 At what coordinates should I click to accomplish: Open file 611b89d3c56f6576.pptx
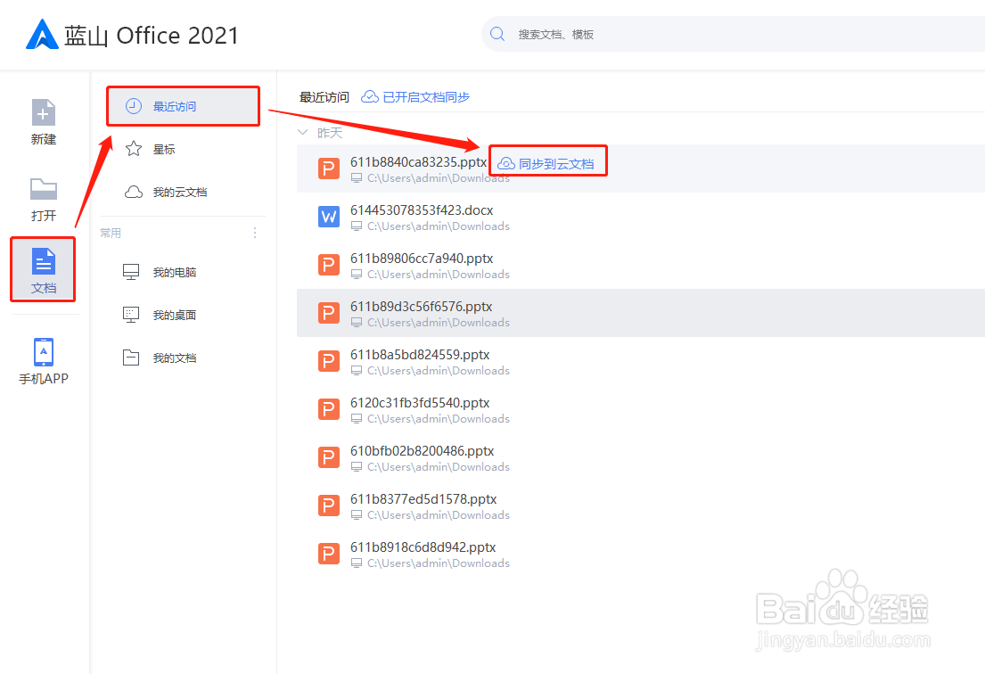coord(421,307)
